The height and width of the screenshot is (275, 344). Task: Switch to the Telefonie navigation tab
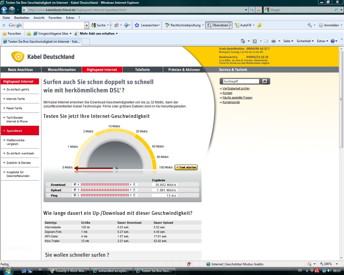(142, 70)
